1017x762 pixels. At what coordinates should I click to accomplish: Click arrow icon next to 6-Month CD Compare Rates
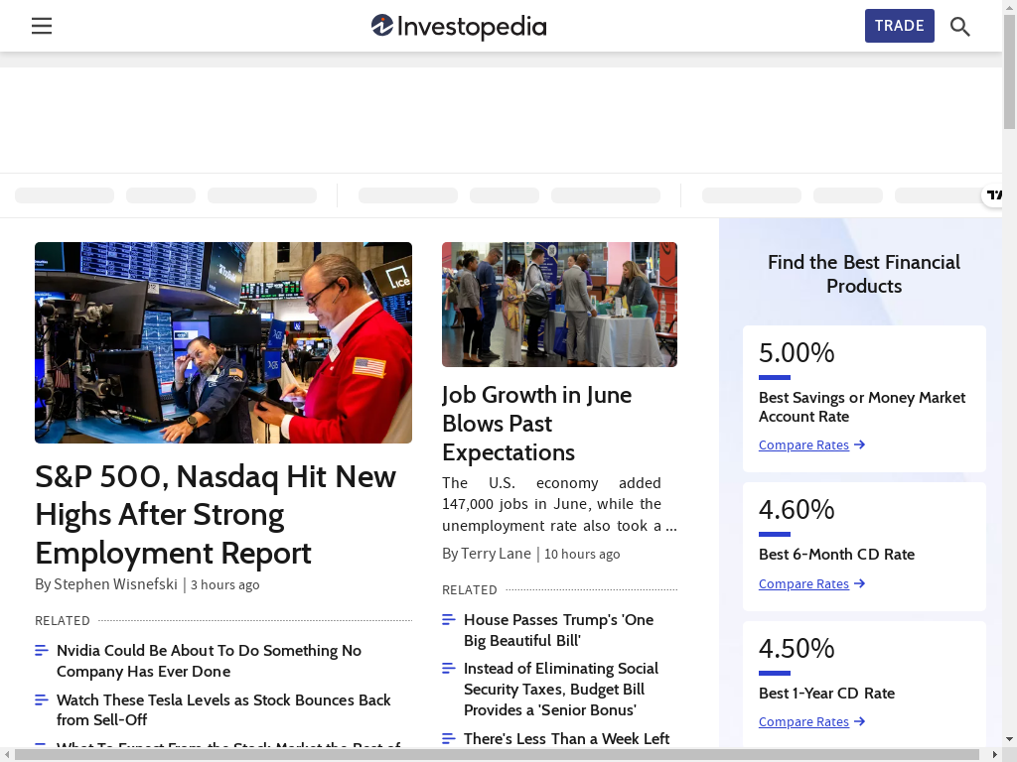(859, 583)
